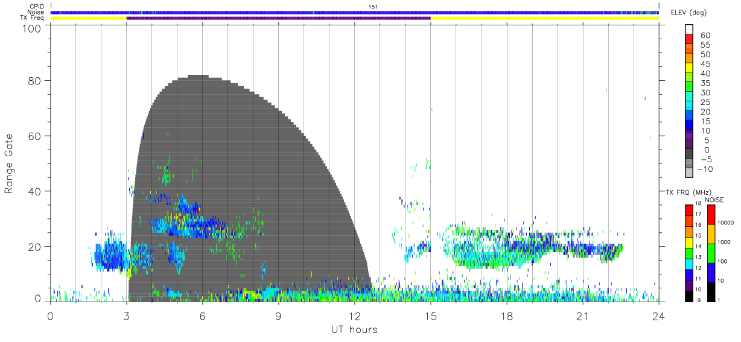The width and height of the screenshot is (741, 342).
Task: Click the ELEV (deg) legend title
Action: pos(689,13)
